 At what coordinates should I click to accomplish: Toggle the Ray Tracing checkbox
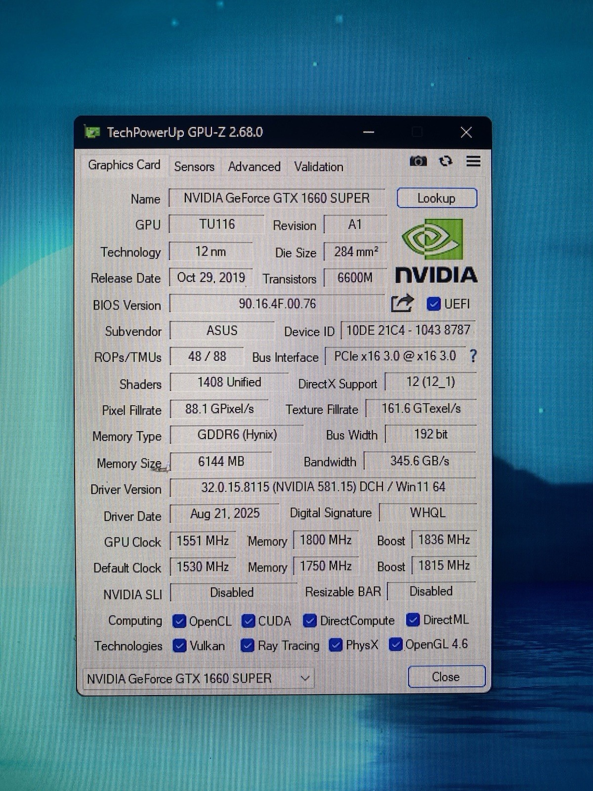coord(248,645)
